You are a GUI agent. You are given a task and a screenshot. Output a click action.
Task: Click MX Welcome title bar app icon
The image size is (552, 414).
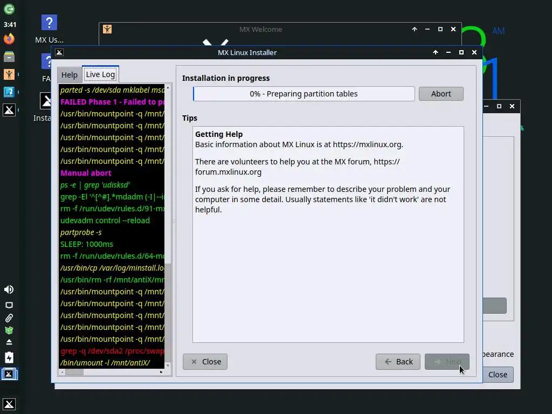(107, 29)
